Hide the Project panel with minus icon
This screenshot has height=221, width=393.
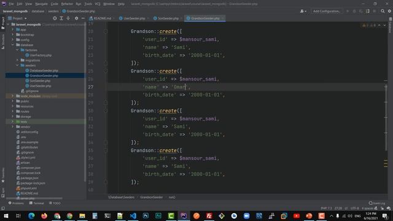point(84,18)
